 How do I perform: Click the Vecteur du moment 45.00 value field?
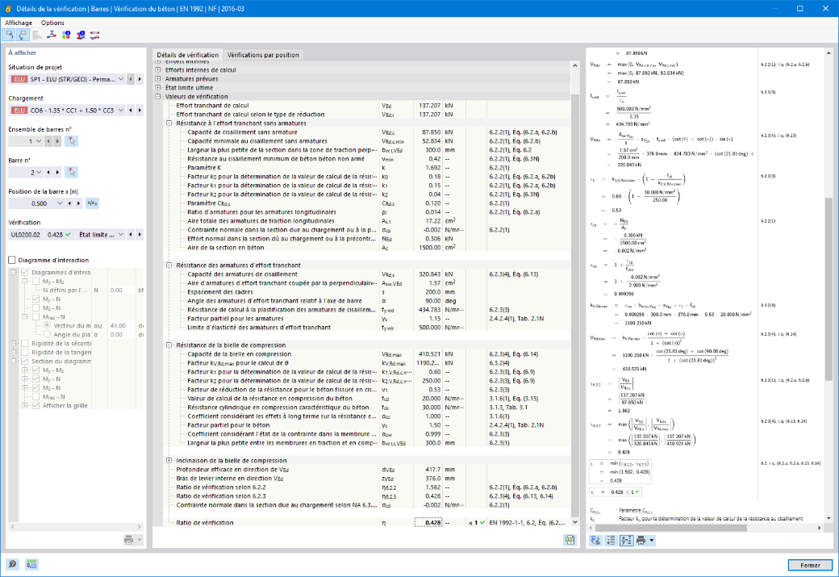(121, 325)
